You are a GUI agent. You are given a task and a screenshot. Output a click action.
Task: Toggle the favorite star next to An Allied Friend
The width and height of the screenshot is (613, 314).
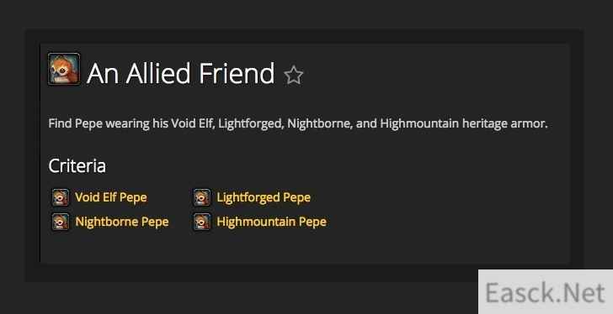click(294, 76)
